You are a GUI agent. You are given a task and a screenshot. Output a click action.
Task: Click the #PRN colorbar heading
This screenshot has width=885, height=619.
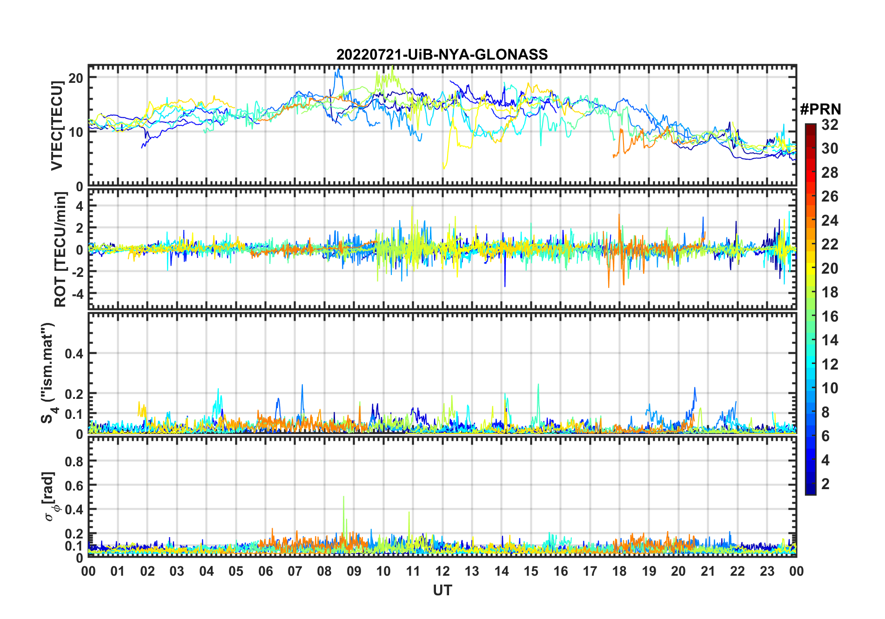coord(820,109)
